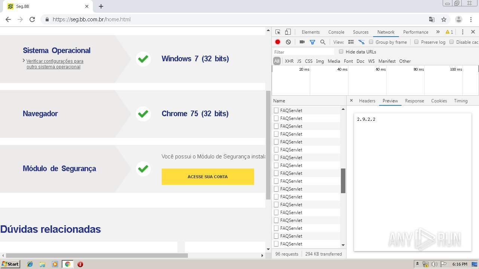
Task: Open the DevTools customize three-dot menu
Action: coord(463,32)
